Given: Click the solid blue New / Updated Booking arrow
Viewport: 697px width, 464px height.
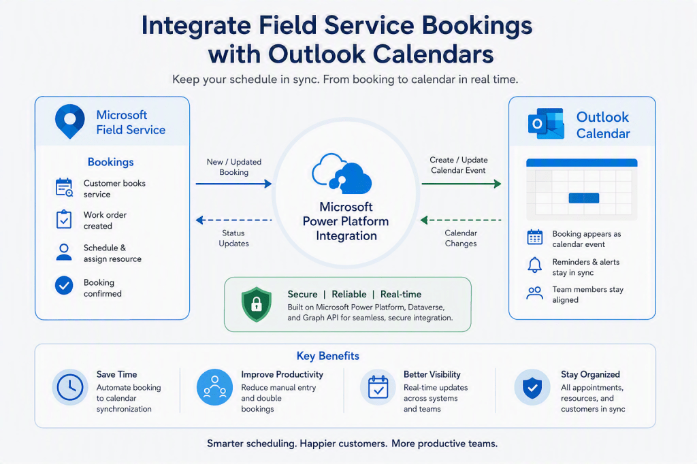Looking at the screenshot, I should 234,184.
